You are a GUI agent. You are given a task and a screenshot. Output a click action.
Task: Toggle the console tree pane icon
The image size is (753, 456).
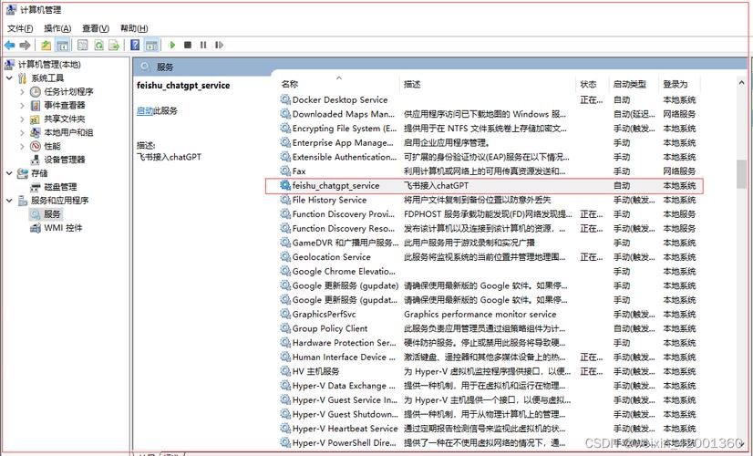[62, 46]
